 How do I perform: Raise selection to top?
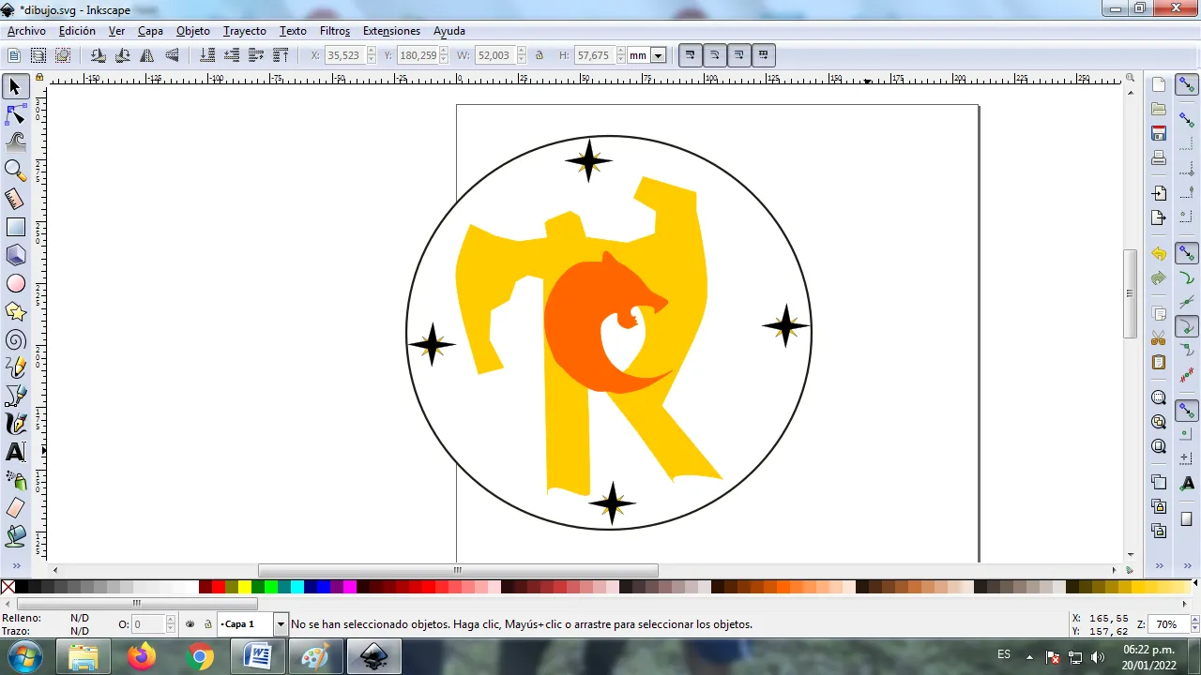(281, 55)
